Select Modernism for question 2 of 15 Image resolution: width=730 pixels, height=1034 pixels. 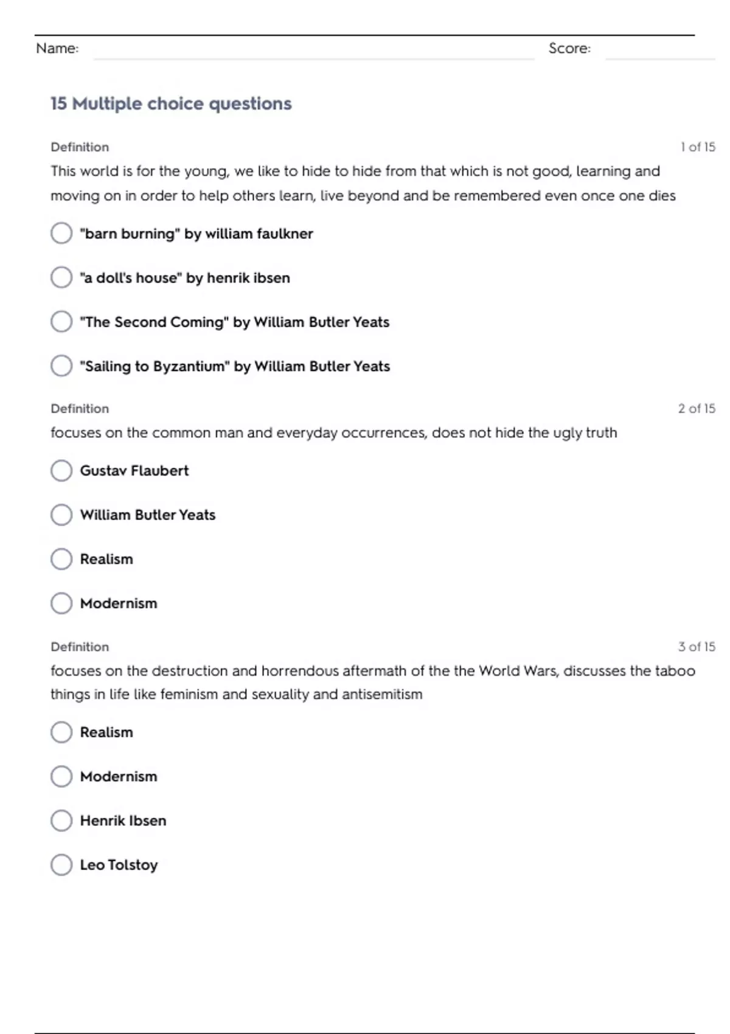point(61,603)
